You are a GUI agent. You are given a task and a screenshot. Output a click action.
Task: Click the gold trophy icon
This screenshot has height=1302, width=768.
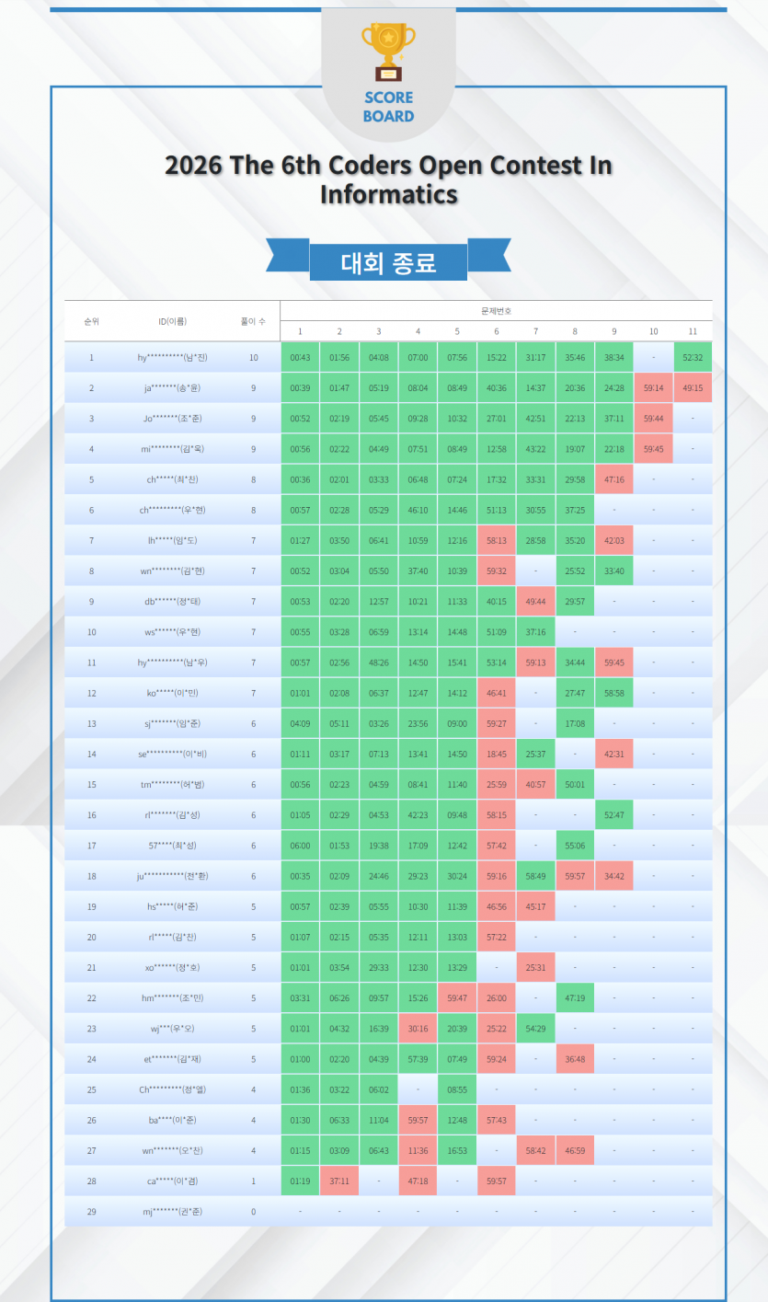click(388, 52)
